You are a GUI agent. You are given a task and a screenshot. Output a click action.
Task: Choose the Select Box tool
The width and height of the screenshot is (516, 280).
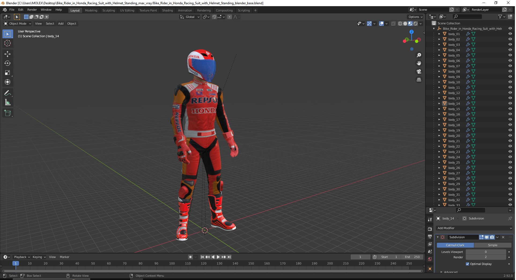pos(8,34)
